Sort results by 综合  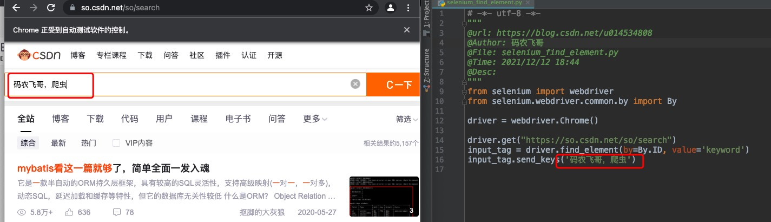(x=28, y=143)
